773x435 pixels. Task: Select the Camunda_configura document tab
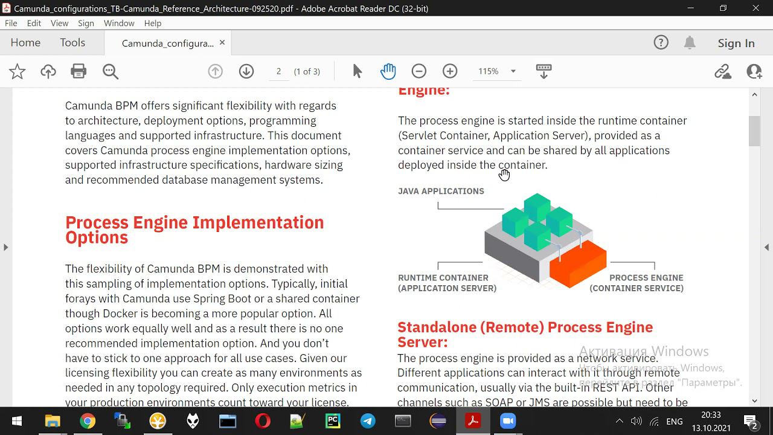click(168, 43)
